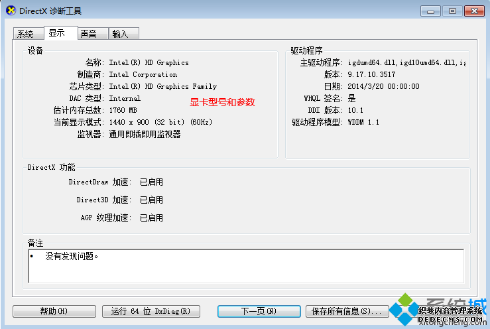
Task: Run 64-bit DxDiag button
Action: tap(151, 311)
